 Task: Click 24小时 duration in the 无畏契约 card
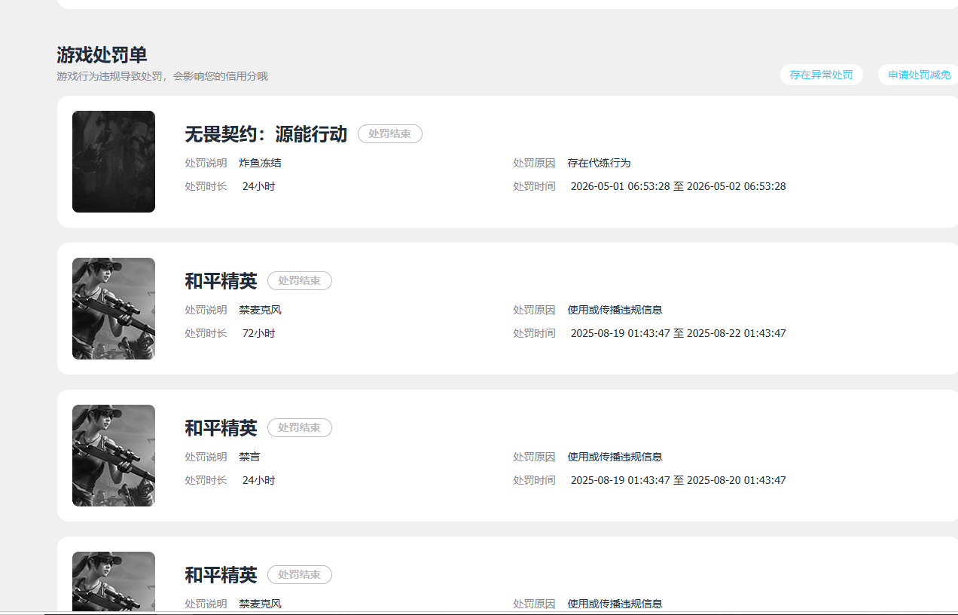(258, 186)
